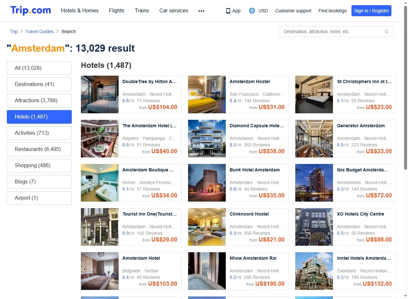
Task: Click Diamond Capsule Hotel title
Action: coord(257,126)
